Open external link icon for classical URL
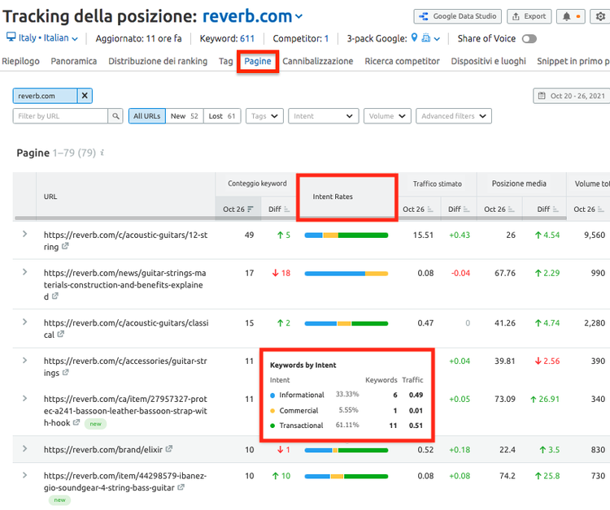 point(61,334)
